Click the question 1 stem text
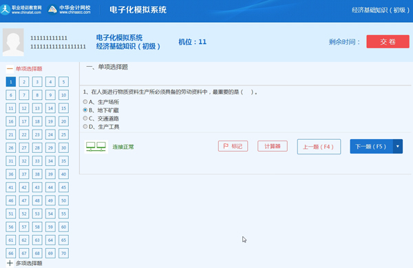Image resolution: width=413 pixels, height=268 pixels. coord(170,92)
